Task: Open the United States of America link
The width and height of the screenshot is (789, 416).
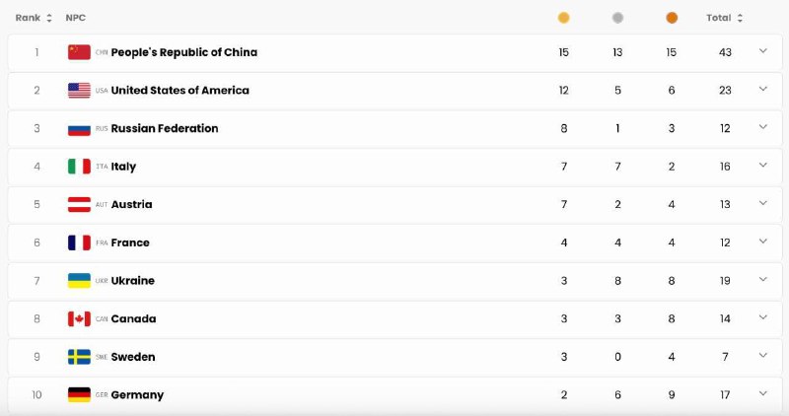Action: pyautogui.click(x=179, y=91)
